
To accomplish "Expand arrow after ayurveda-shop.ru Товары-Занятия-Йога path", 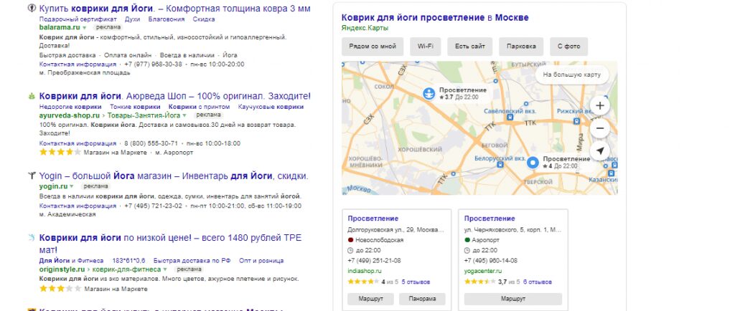I will (184, 115).
